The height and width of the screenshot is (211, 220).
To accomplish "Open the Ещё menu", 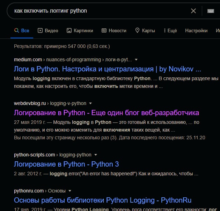I will pos(170,30).
